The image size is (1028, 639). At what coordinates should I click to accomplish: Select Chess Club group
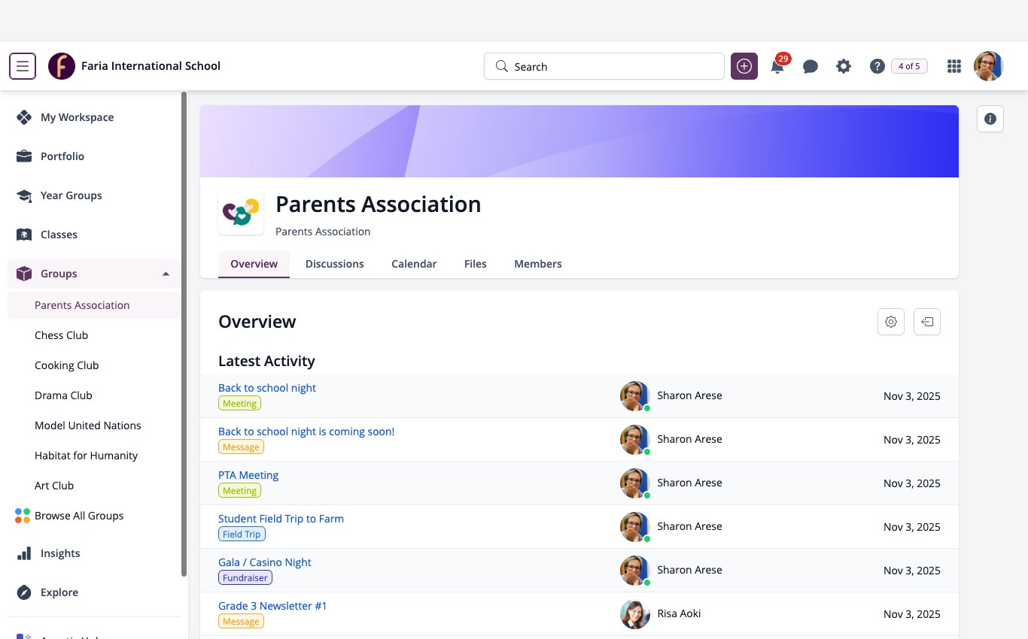click(x=94, y=335)
